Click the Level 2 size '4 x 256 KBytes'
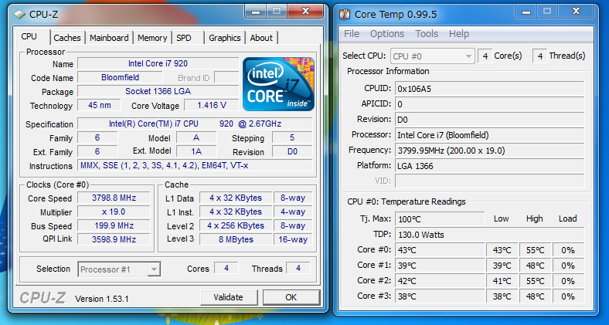This screenshot has height=325, width=609. (236, 225)
